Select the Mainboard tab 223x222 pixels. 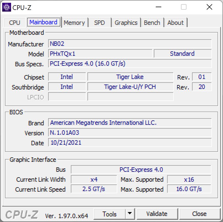click(x=43, y=22)
